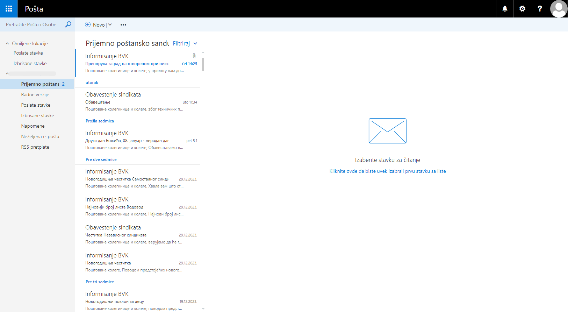Click the large envelope icon
This screenshot has height=312, width=568.
[388, 131]
